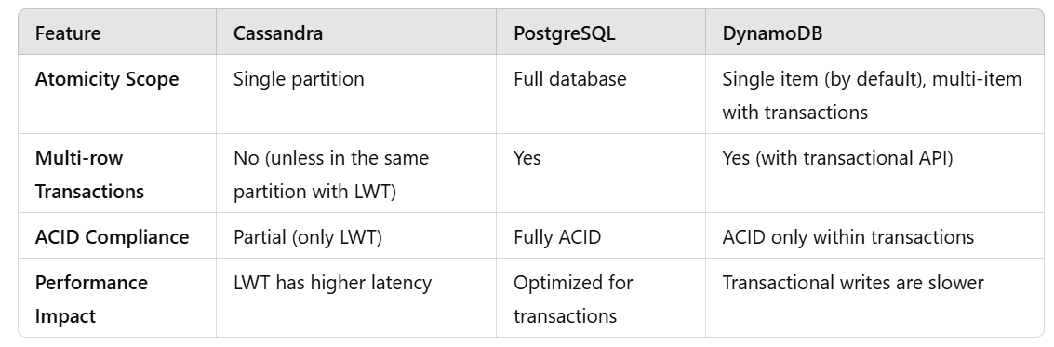The image size is (1054, 347).
Task: Click the Single partition cell
Action: click(x=299, y=79)
